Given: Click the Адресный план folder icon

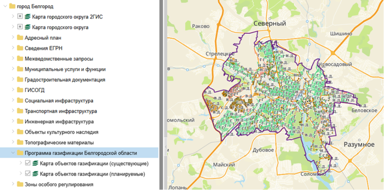Looking at the screenshot, I should click(20, 38).
